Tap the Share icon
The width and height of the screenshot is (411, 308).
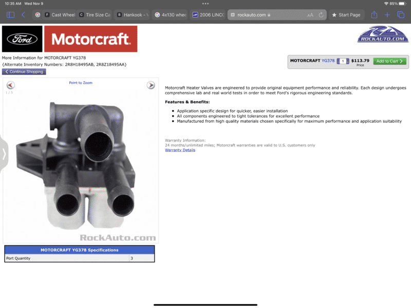tap(374, 15)
